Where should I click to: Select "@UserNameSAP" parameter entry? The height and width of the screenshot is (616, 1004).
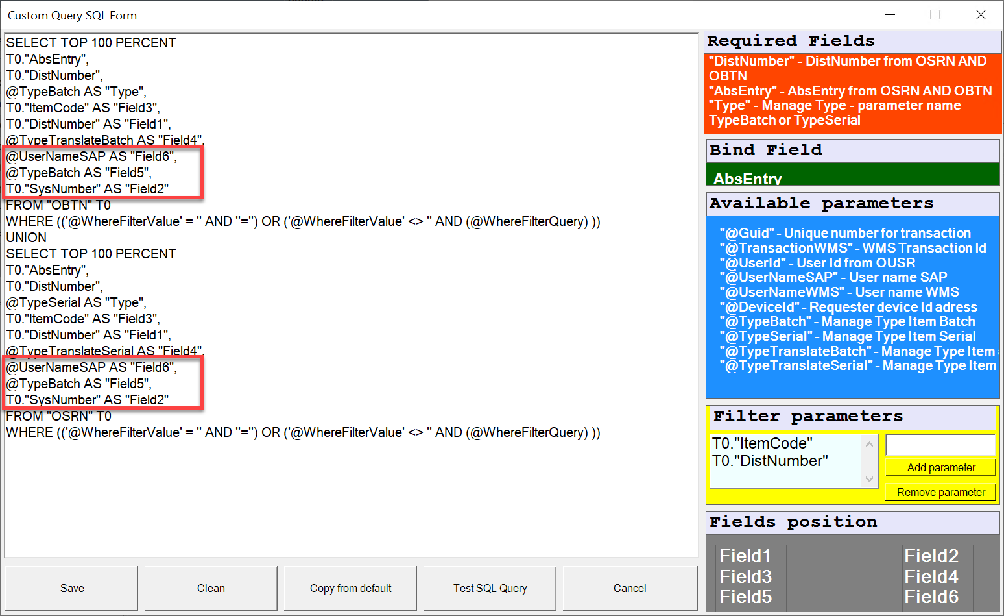click(833, 277)
